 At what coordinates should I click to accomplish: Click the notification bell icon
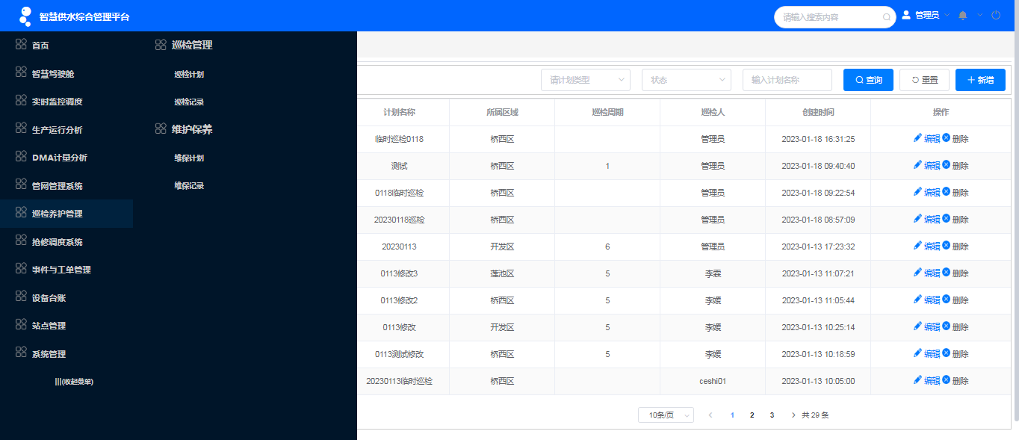962,15
